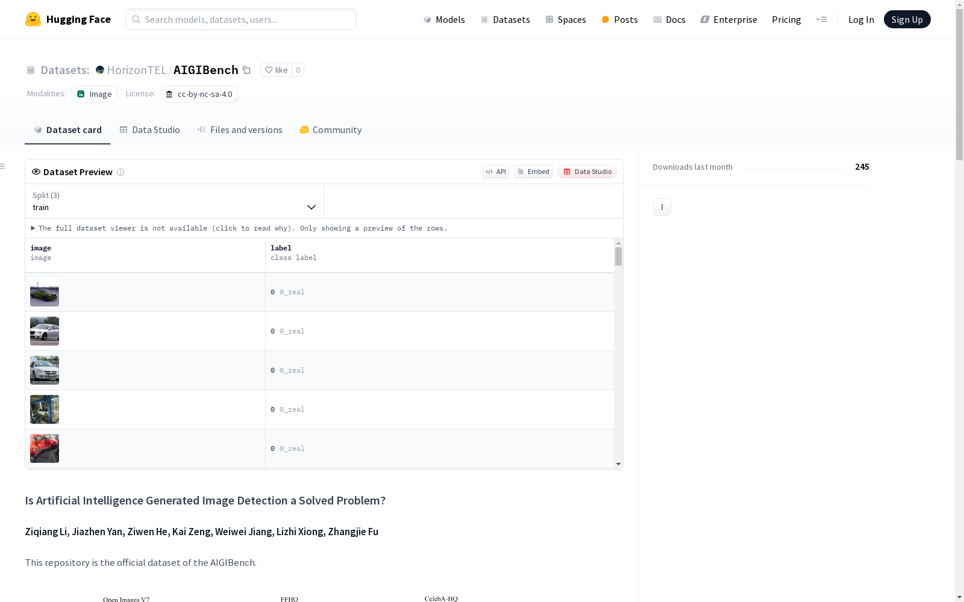
Task: Click the authors line starting with Ziqiang Li
Action: point(201,532)
